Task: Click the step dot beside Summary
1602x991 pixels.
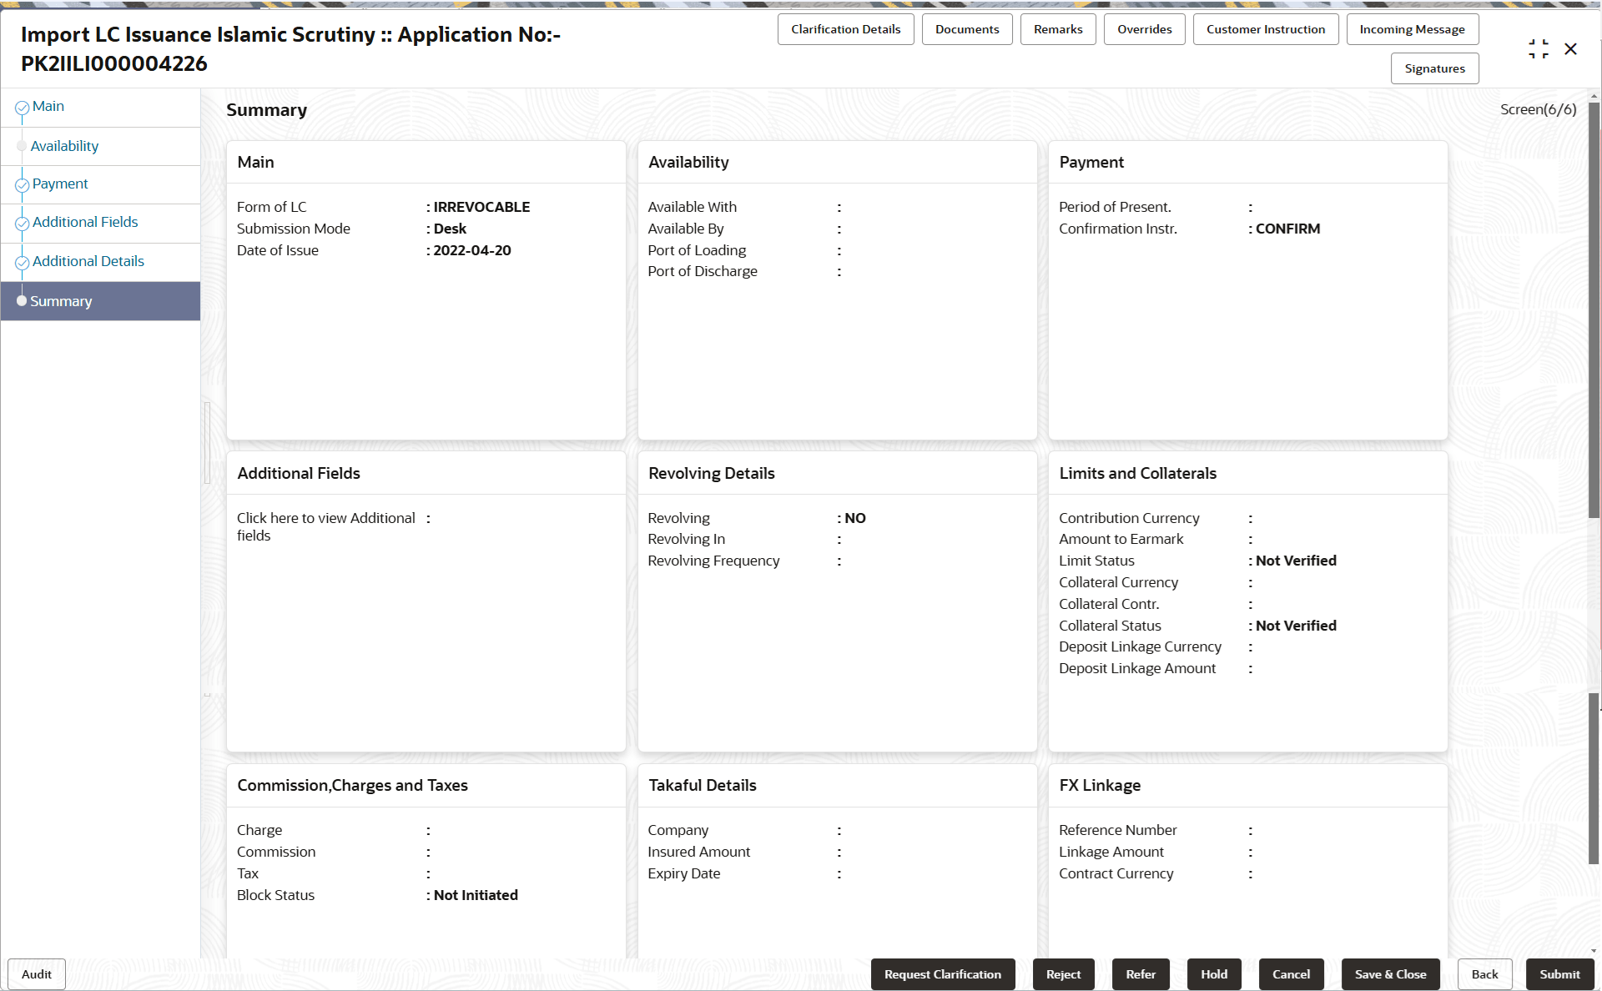Action: [22, 300]
